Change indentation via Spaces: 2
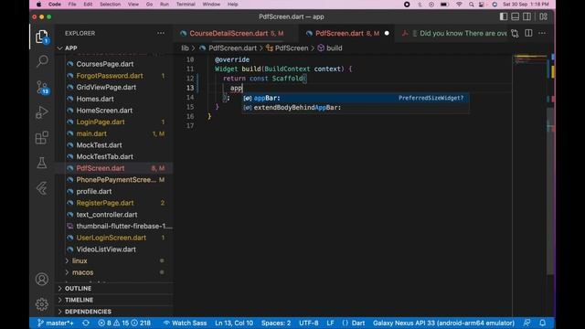585x329 pixels. click(x=276, y=323)
